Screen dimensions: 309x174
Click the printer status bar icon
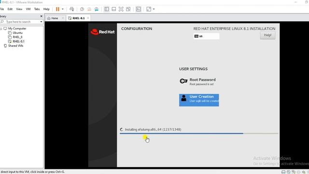298,172
